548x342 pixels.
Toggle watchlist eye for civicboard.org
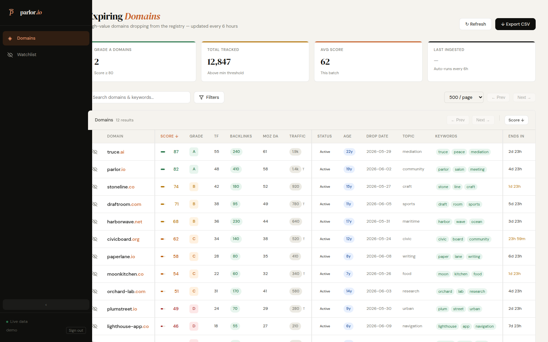(x=95, y=239)
